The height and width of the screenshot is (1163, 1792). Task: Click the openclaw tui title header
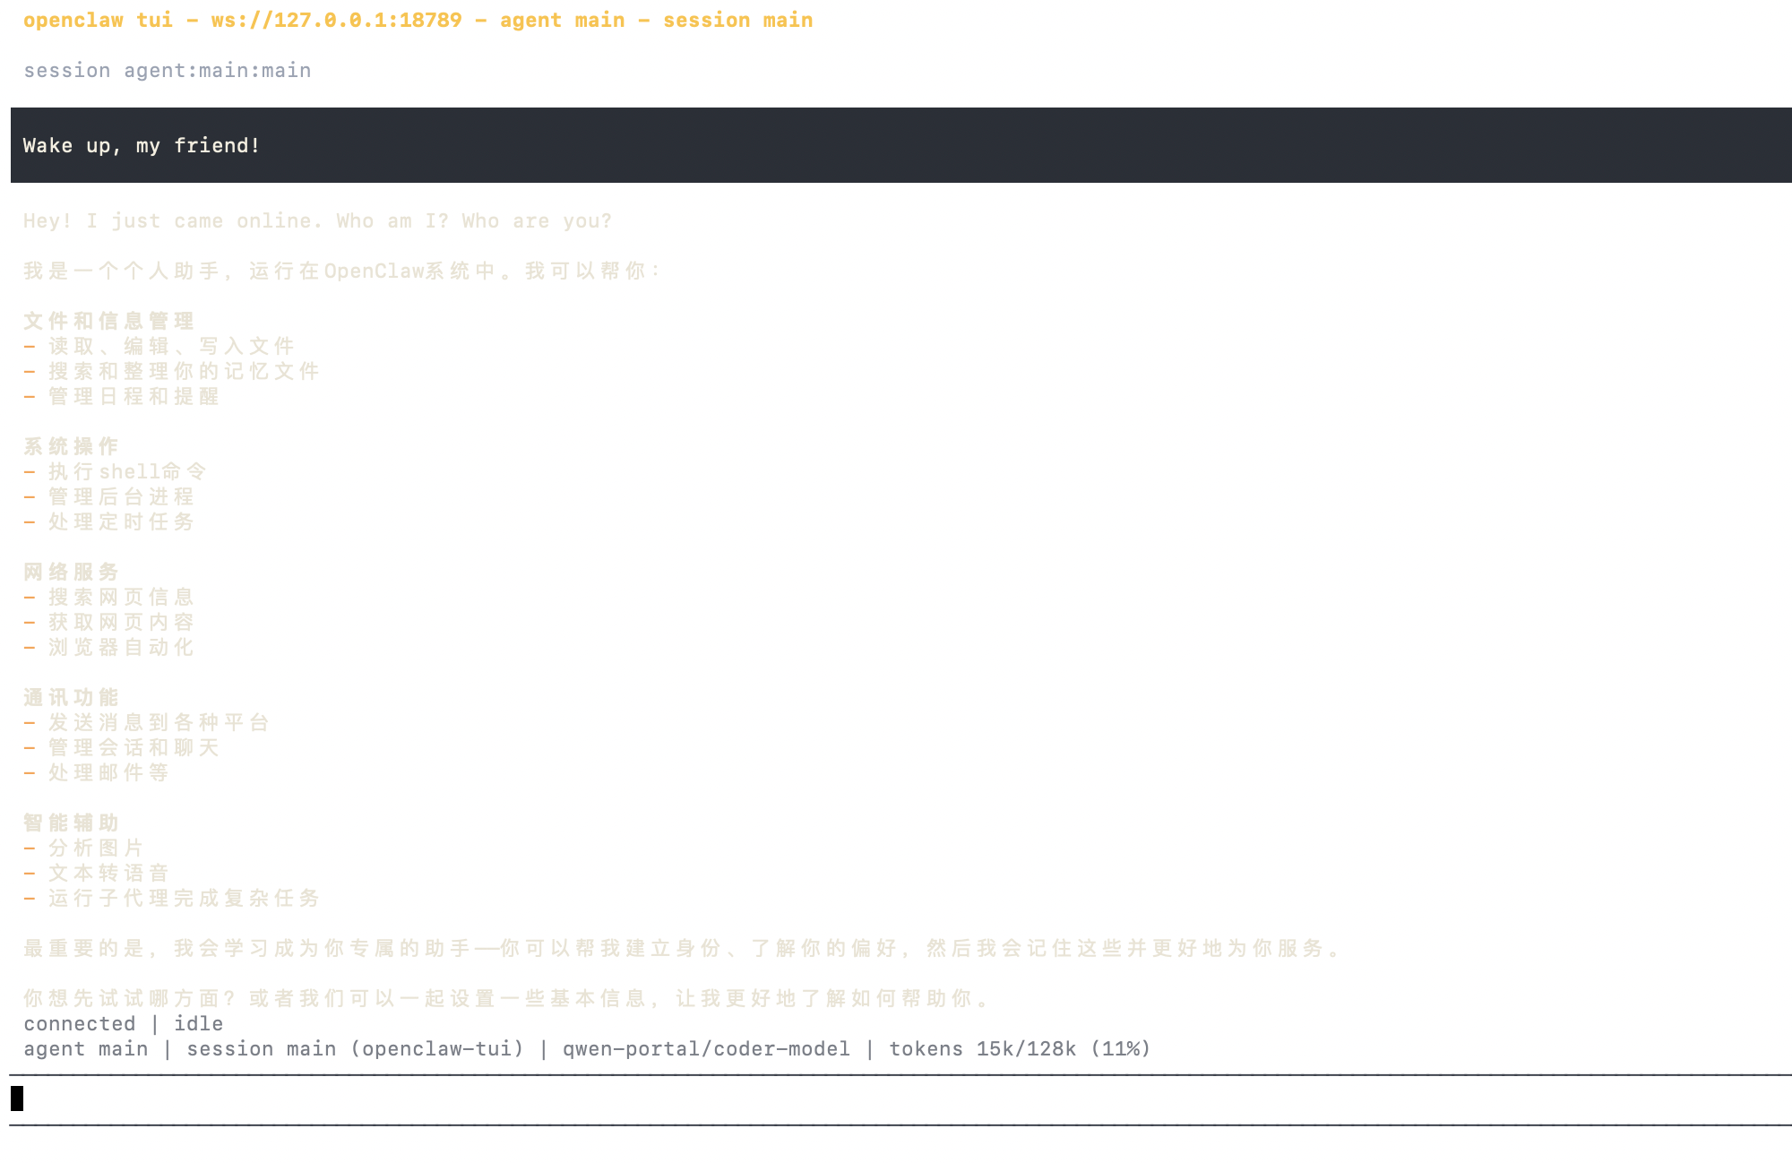(98, 20)
